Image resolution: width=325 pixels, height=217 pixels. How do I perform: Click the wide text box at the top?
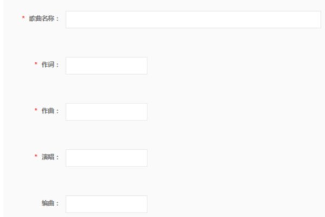[x=193, y=20]
